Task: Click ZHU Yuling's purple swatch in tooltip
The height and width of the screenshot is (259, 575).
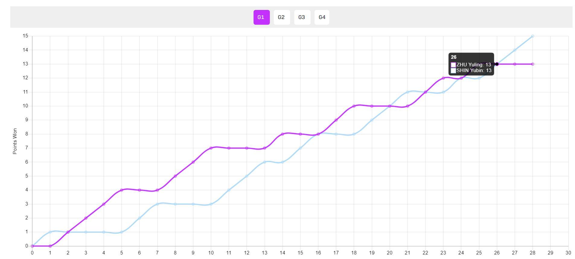Action: [453, 65]
